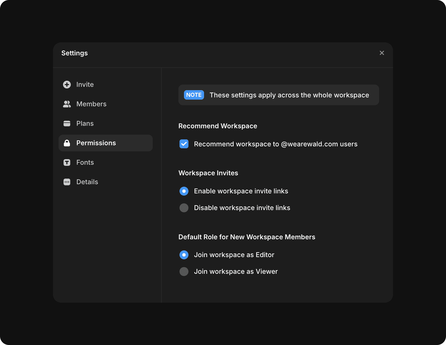Open the Invite settings text label
446x345 pixels.
pyautogui.click(x=85, y=85)
